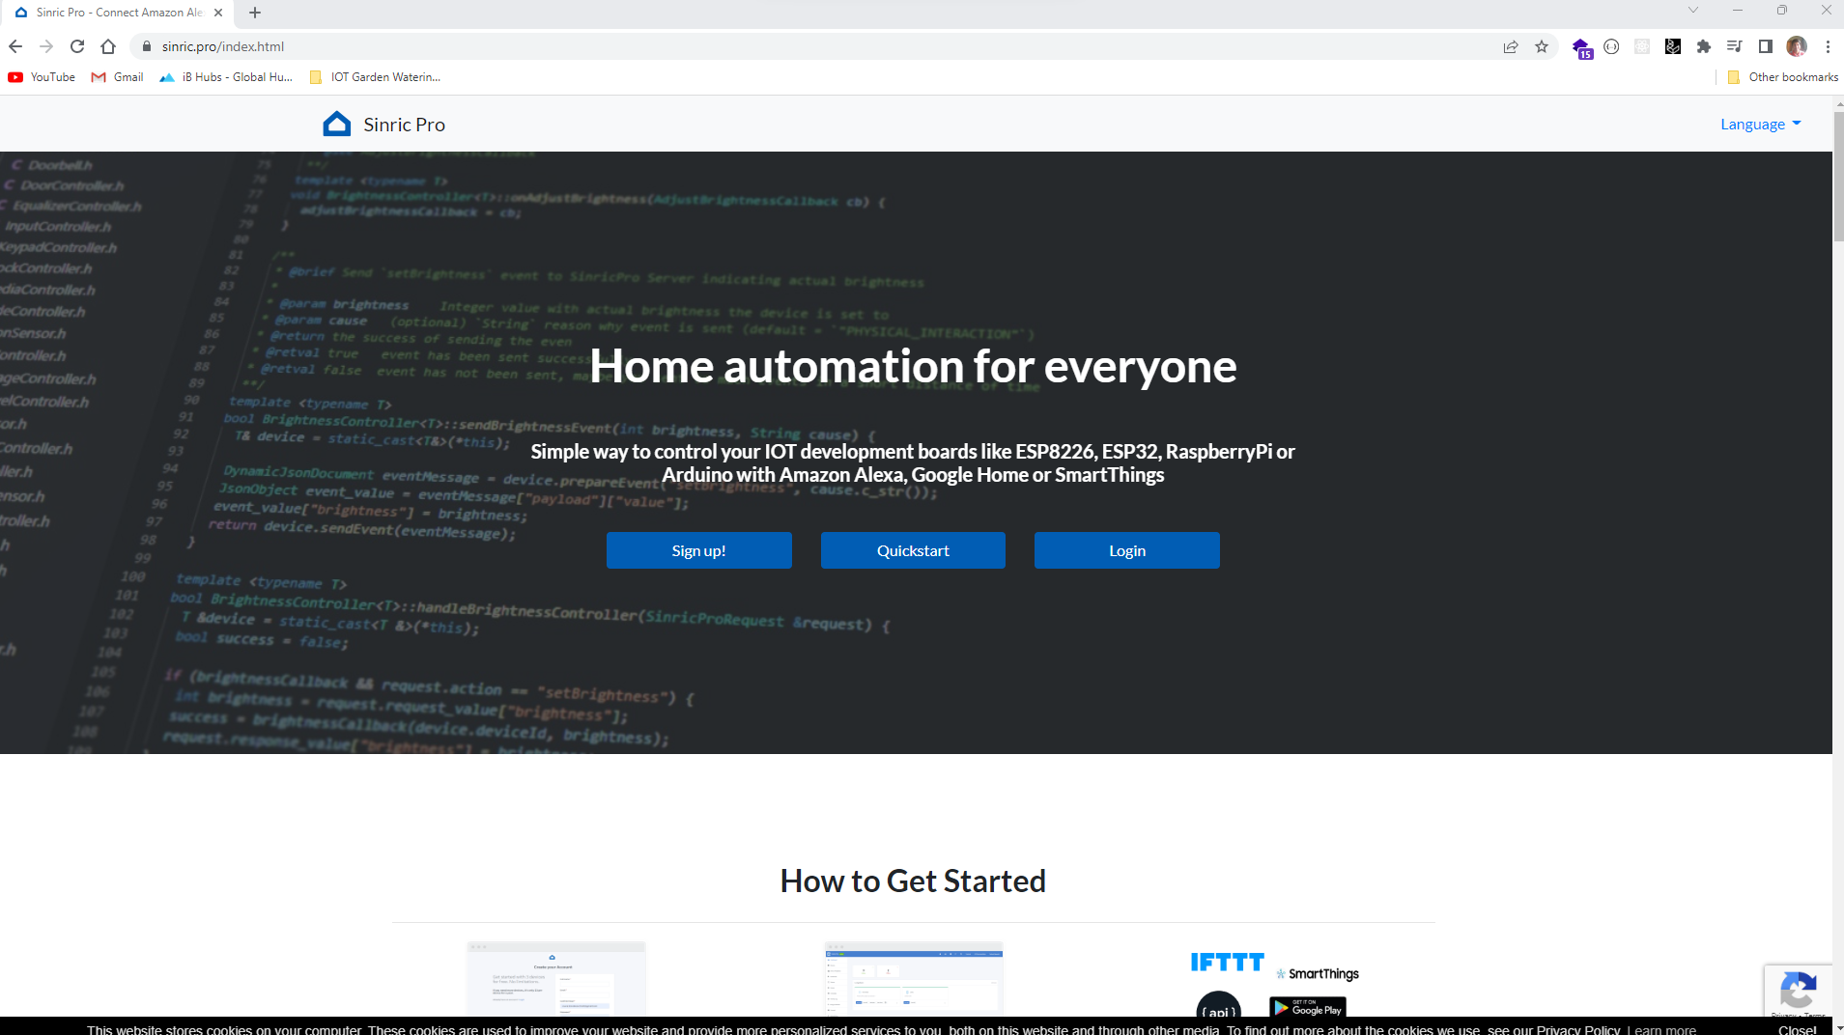
Task: Reload the page with the refresh icon
Action: (x=77, y=46)
